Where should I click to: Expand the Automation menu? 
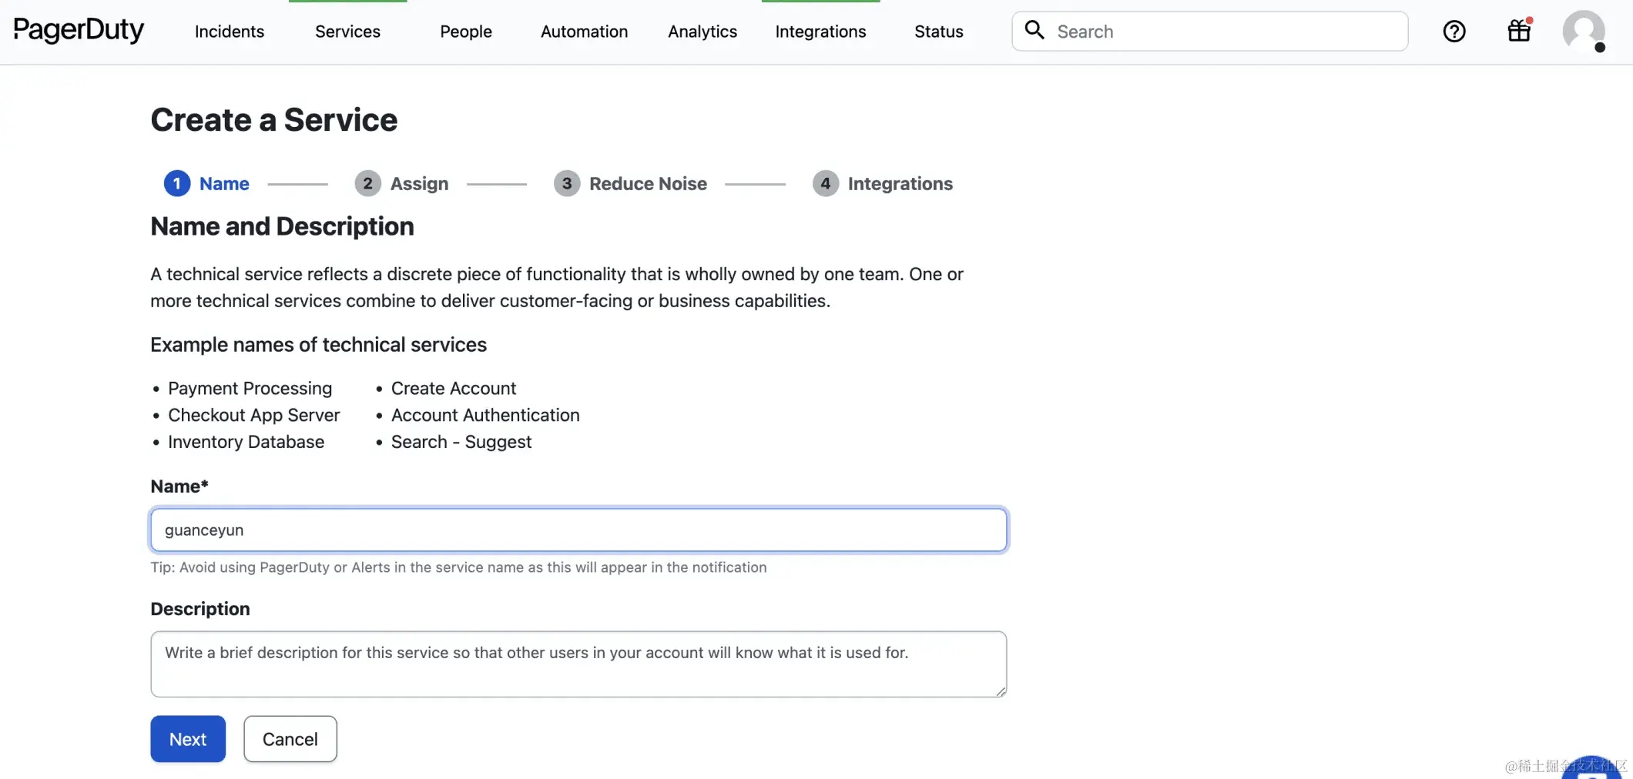click(584, 32)
